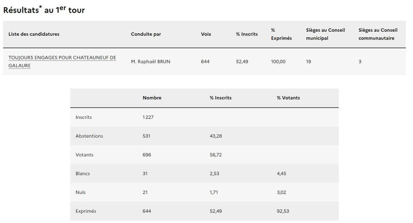413x223 pixels.
Task: Open the TOUJOURS ENGAGES POUR CHATEAUNEUF DE GALAURE link
Action: pyautogui.click(x=62, y=61)
